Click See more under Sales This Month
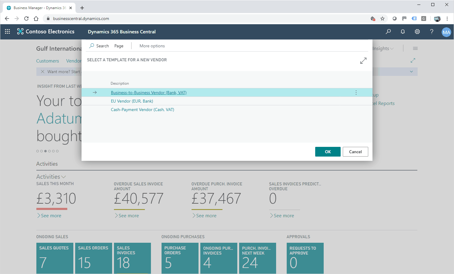Viewport: 454px width, 274px height. coord(49,215)
